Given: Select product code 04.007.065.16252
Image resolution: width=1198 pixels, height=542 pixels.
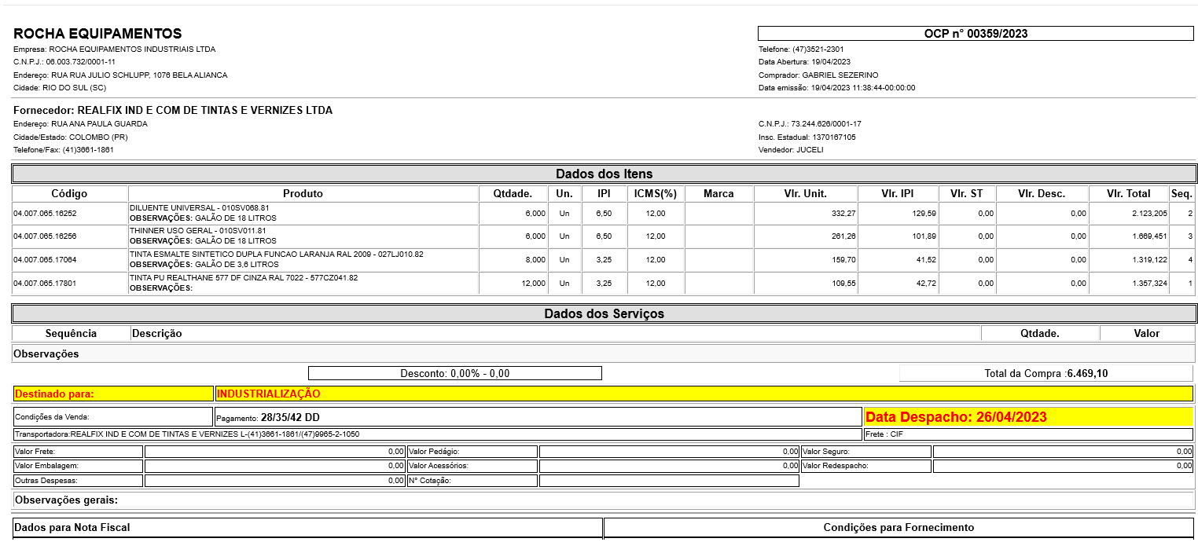Looking at the screenshot, I should point(46,214).
